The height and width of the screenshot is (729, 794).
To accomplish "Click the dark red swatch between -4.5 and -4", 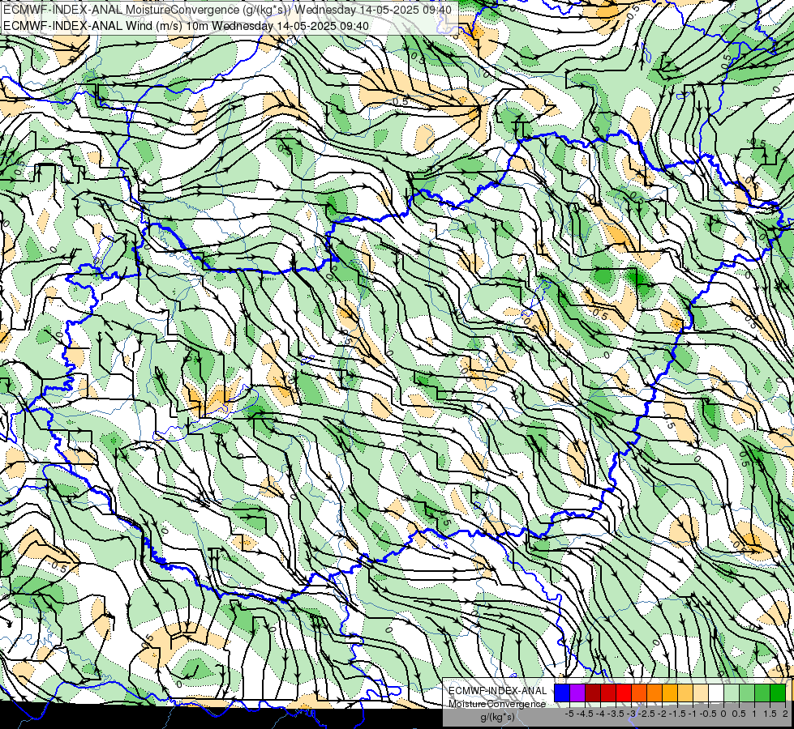I will [593, 693].
